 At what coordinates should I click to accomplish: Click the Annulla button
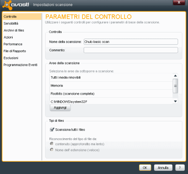[163, 167]
